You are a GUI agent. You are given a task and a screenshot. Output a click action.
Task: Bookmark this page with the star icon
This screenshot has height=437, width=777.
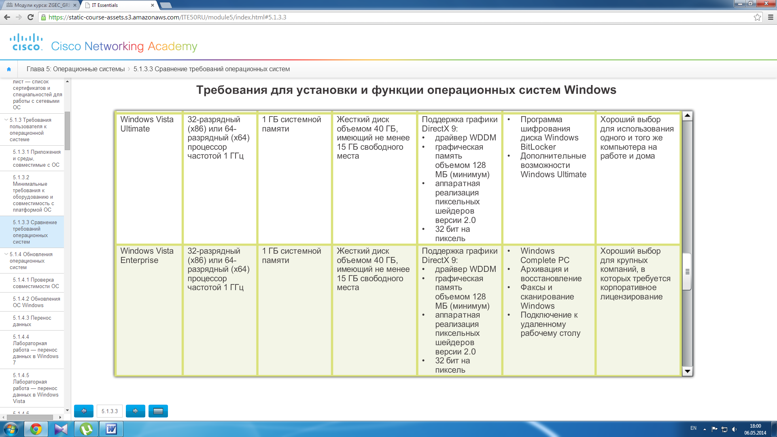tap(757, 17)
